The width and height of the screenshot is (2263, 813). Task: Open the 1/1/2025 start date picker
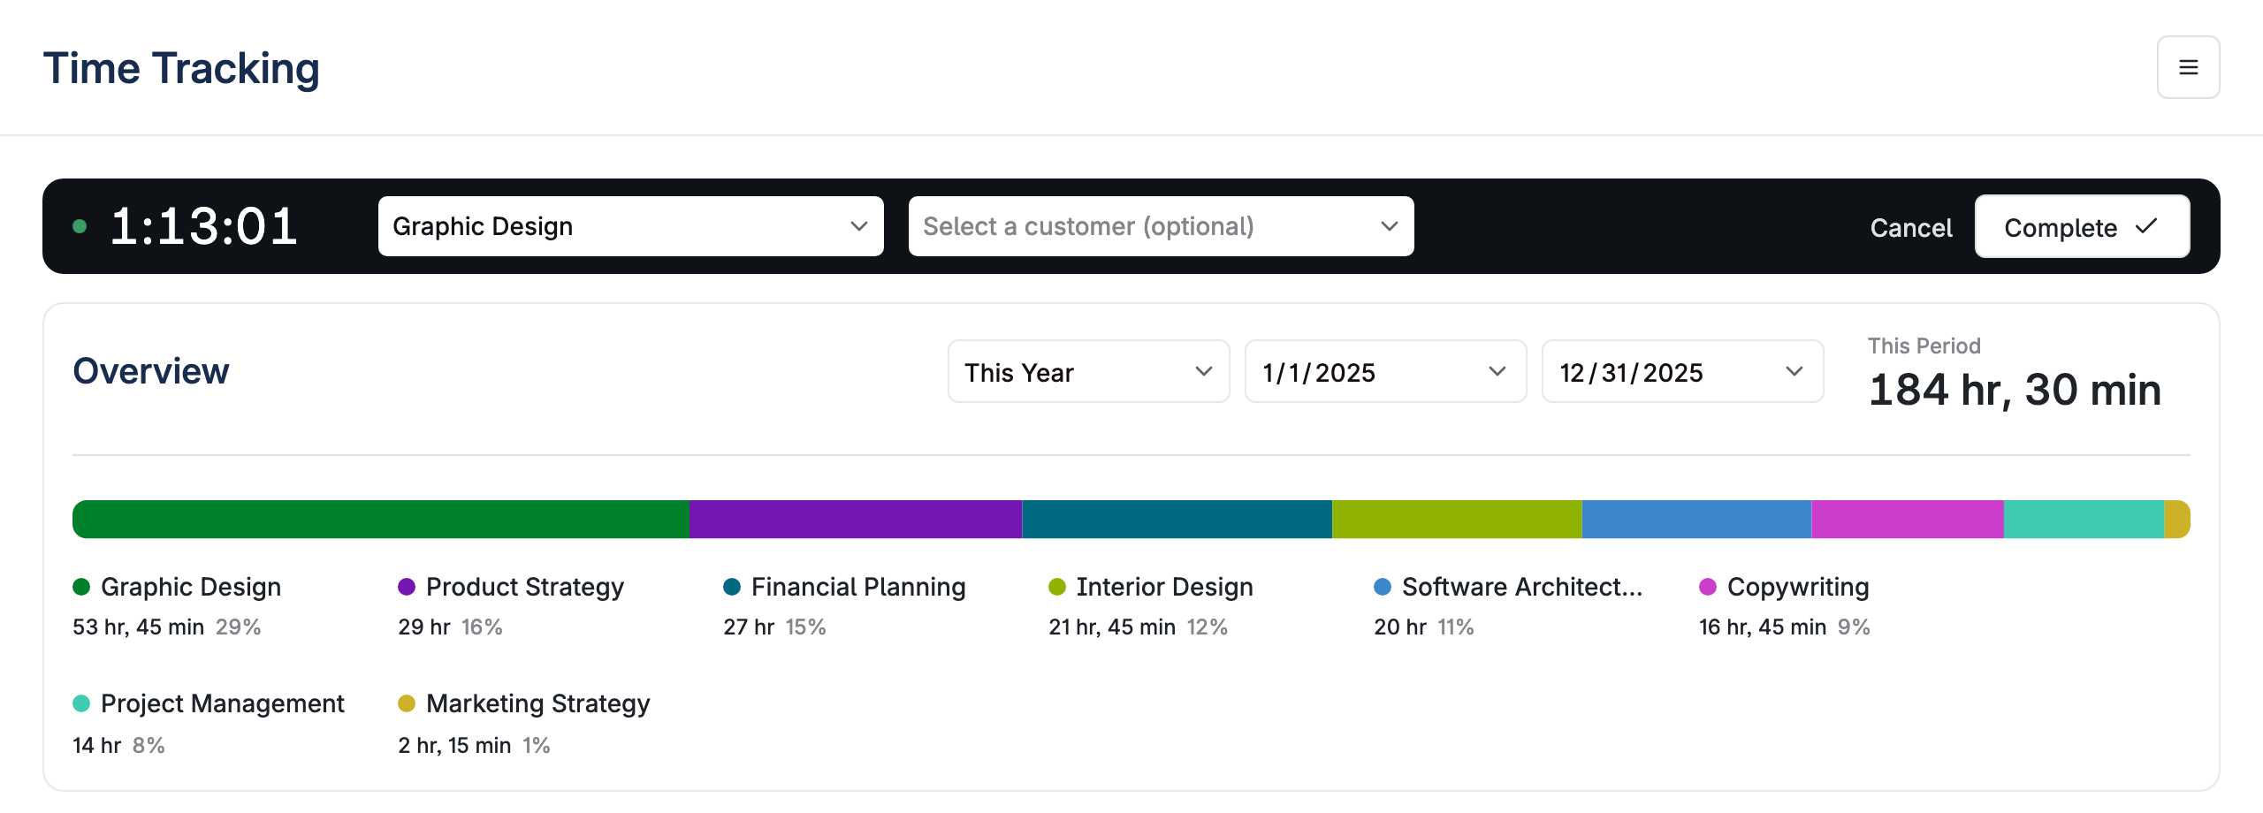click(x=1386, y=372)
